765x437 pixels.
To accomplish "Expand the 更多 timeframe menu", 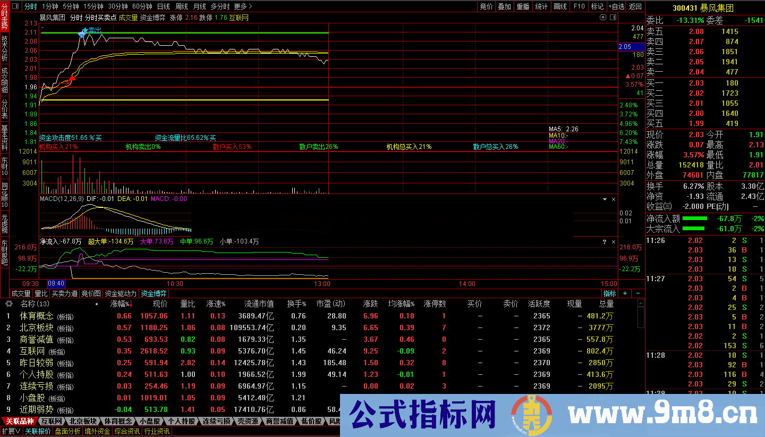I will tap(243, 6).
